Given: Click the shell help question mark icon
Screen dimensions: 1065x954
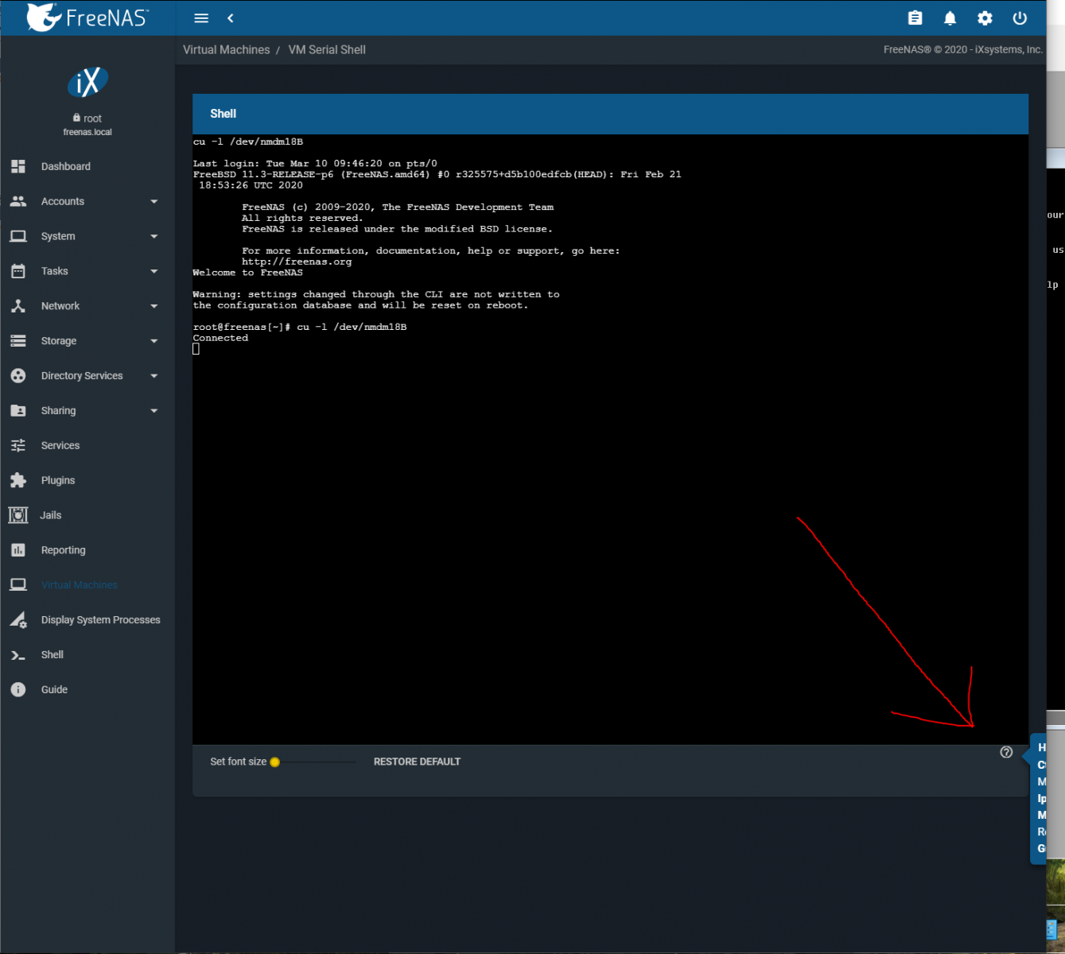Looking at the screenshot, I should (1006, 752).
